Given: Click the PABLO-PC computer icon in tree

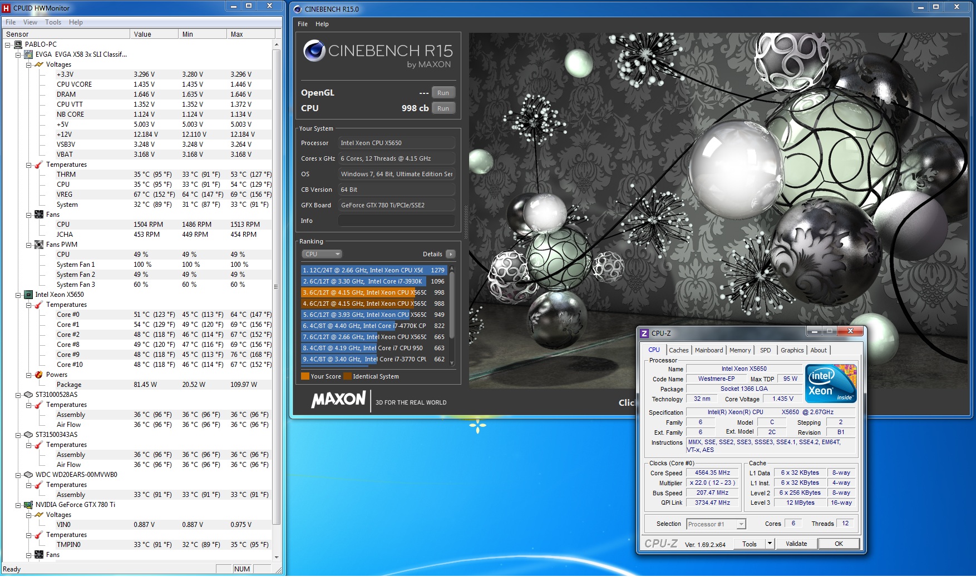Looking at the screenshot, I should [18, 44].
